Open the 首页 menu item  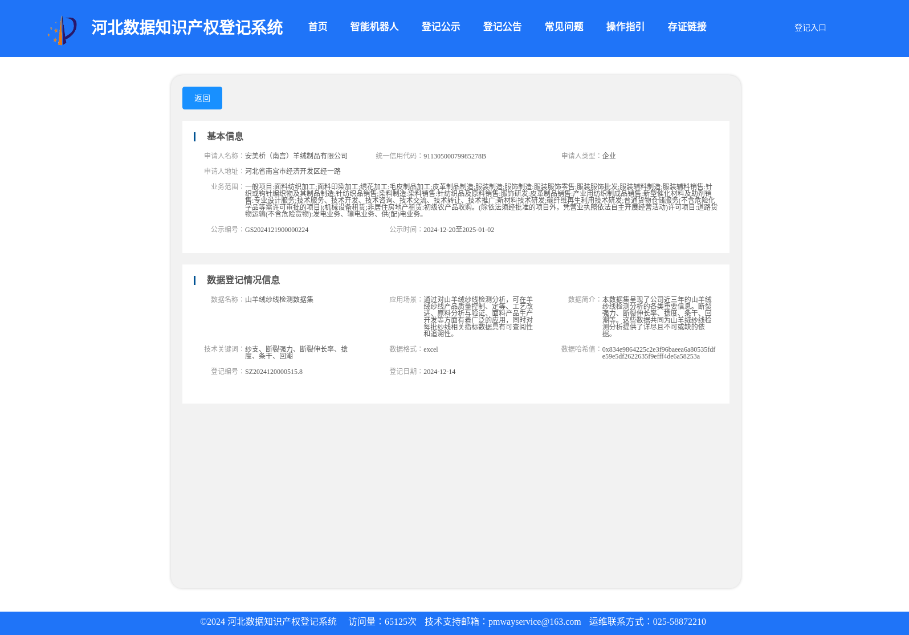pos(318,27)
